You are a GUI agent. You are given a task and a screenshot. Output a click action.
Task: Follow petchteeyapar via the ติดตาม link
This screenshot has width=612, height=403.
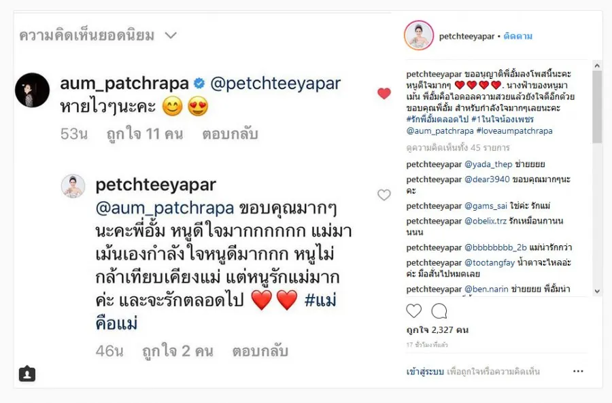517,36
